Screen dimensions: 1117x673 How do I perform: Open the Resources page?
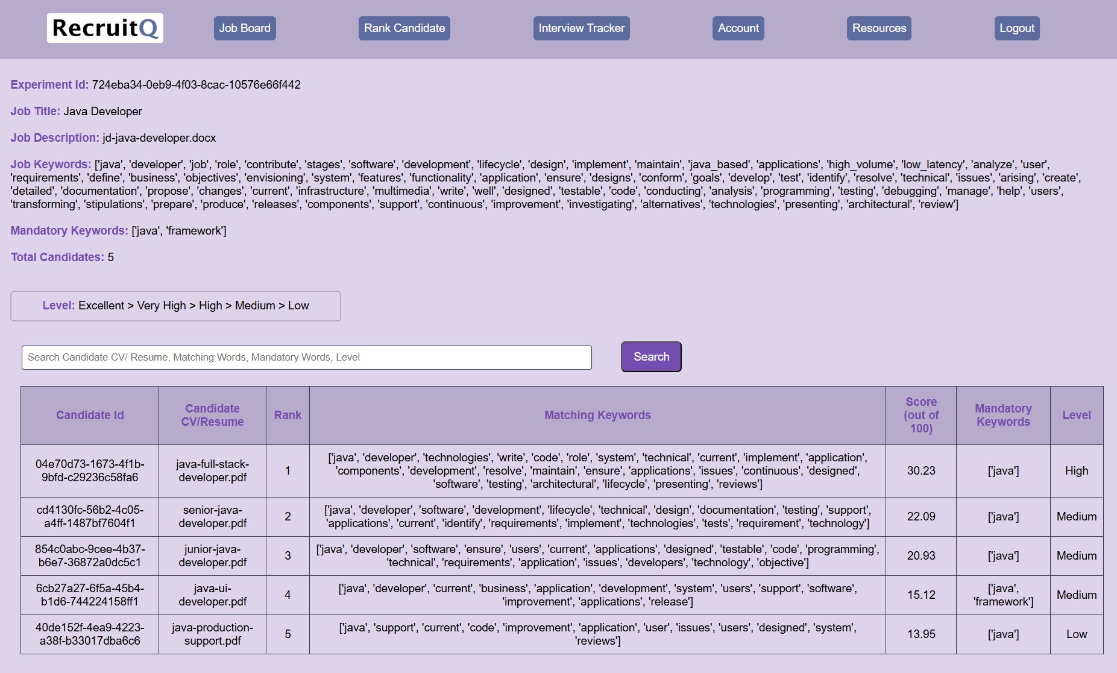click(878, 28)
